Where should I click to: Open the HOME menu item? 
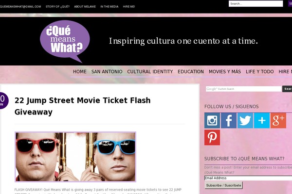pos(80,72)
